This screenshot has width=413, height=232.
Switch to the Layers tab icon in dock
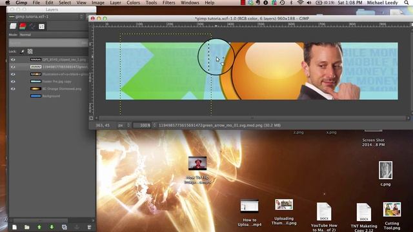click(13, 26)
